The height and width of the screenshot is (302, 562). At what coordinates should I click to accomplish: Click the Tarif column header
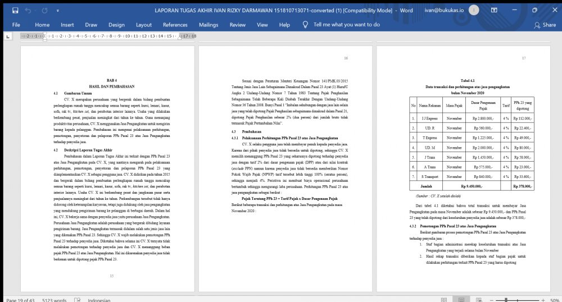(x=506, y=106)
